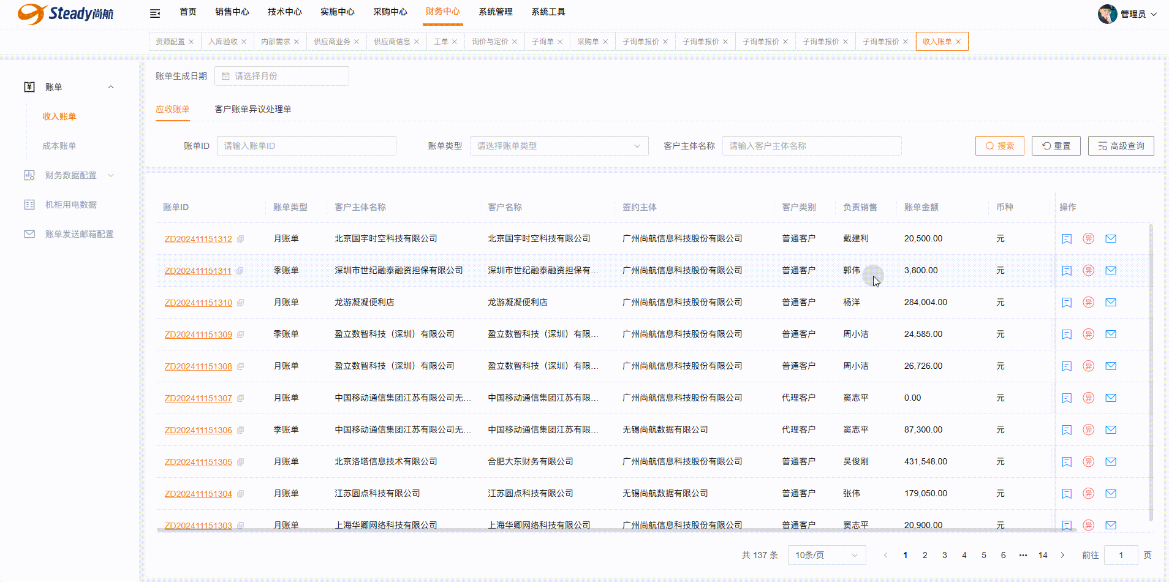Send email for bill ZD202411151304
The height and width of the screenshot is (582, 1169).
[1111, 494]
